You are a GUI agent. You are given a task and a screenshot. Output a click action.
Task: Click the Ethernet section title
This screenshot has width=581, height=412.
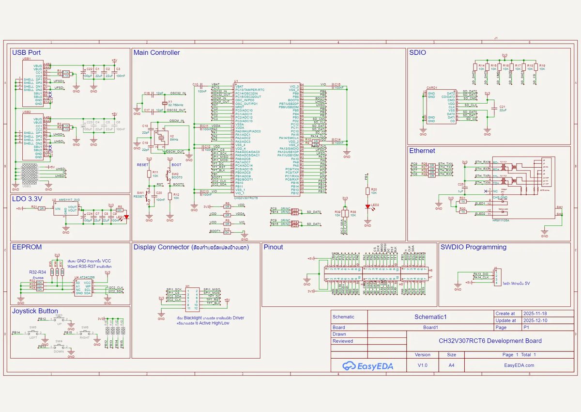coord(422,151)
